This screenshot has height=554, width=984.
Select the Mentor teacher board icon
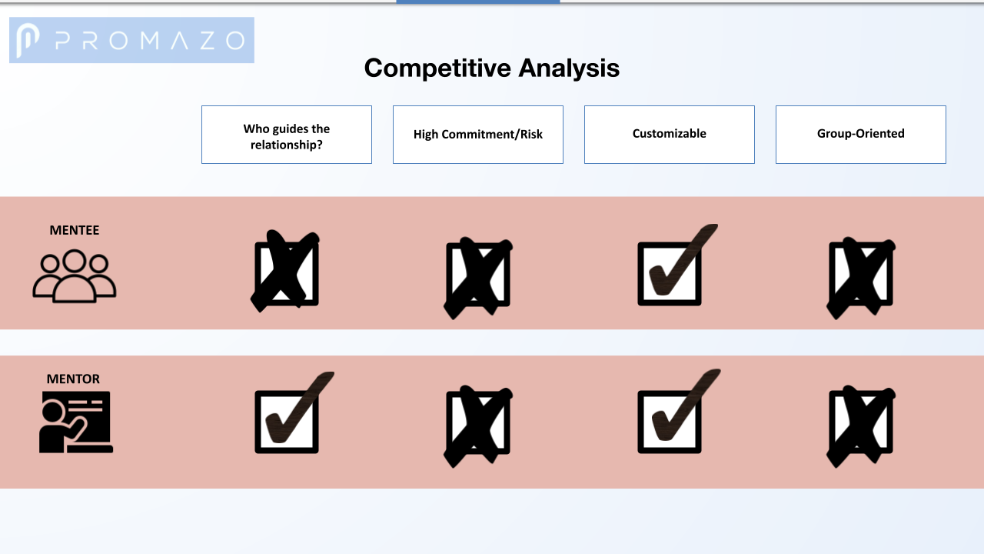pos(76,422)
